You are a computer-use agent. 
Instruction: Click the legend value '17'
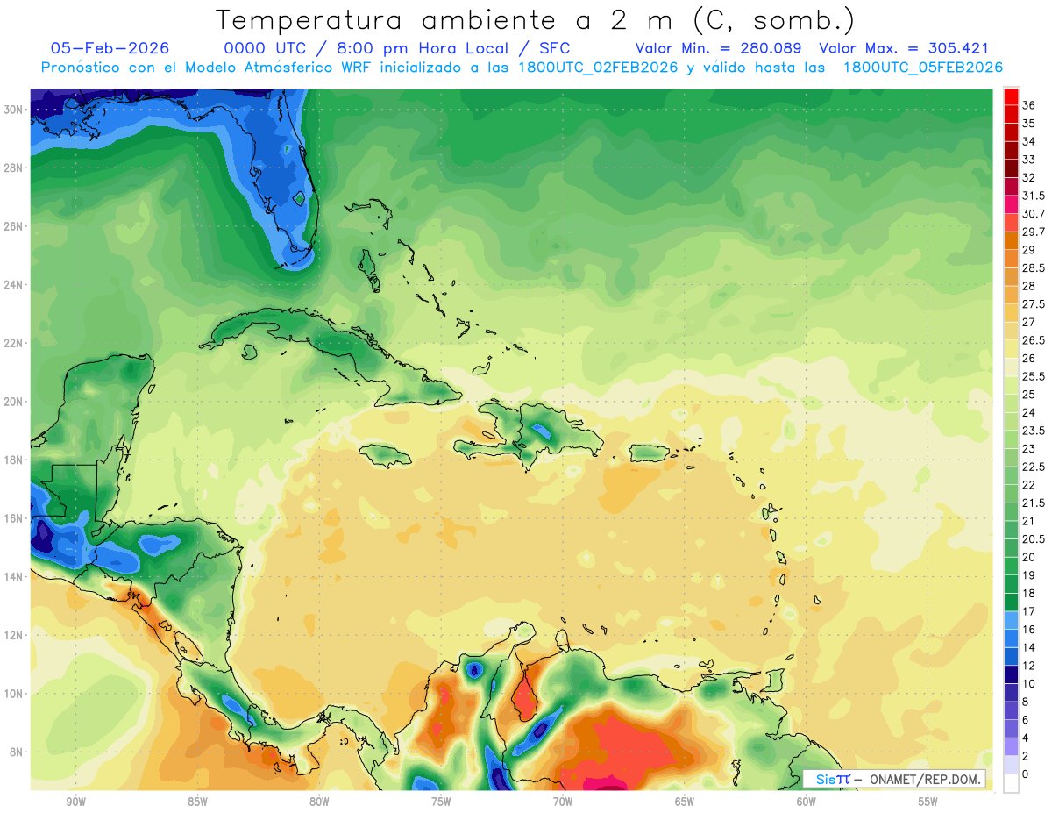pos(1028,611)
